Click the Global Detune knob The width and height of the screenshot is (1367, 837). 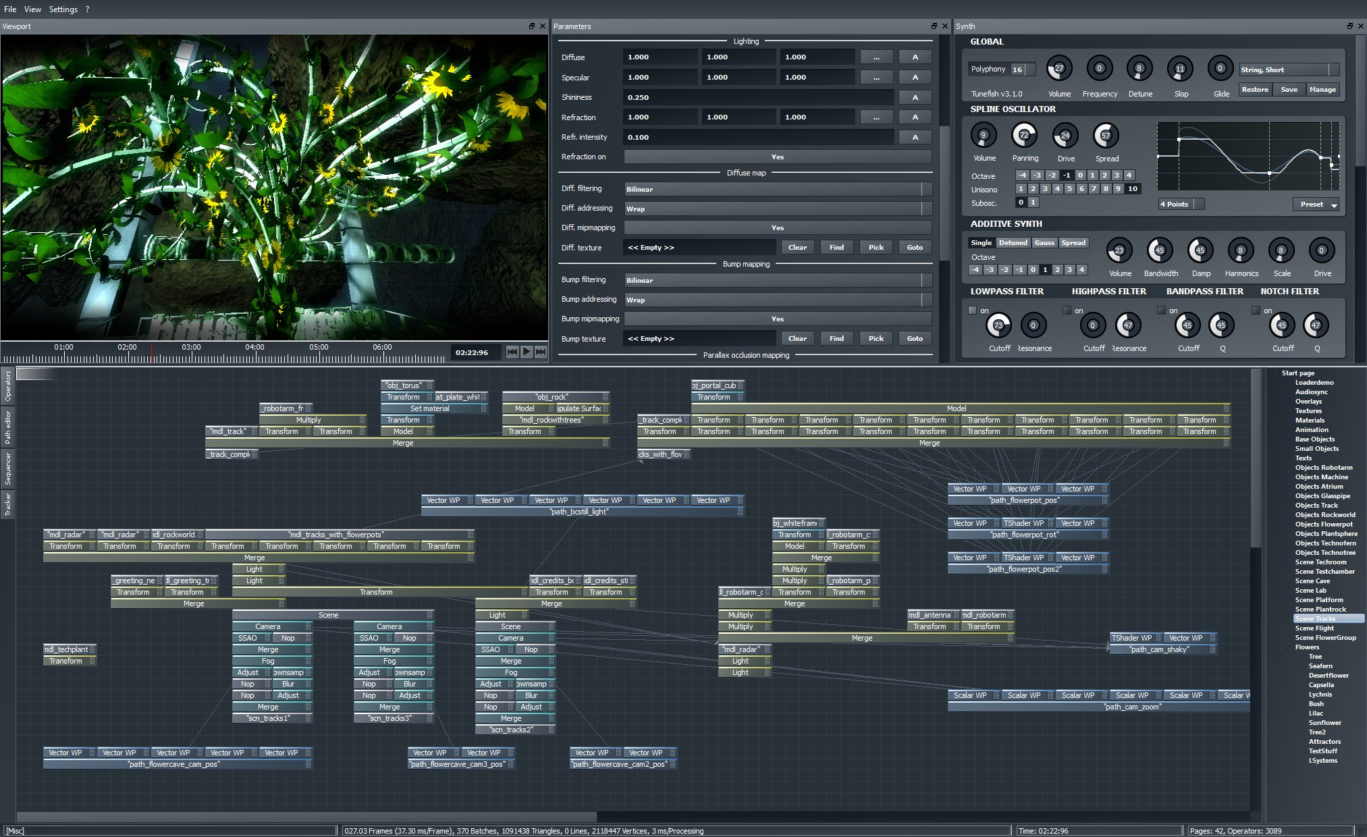(1140, 69)
